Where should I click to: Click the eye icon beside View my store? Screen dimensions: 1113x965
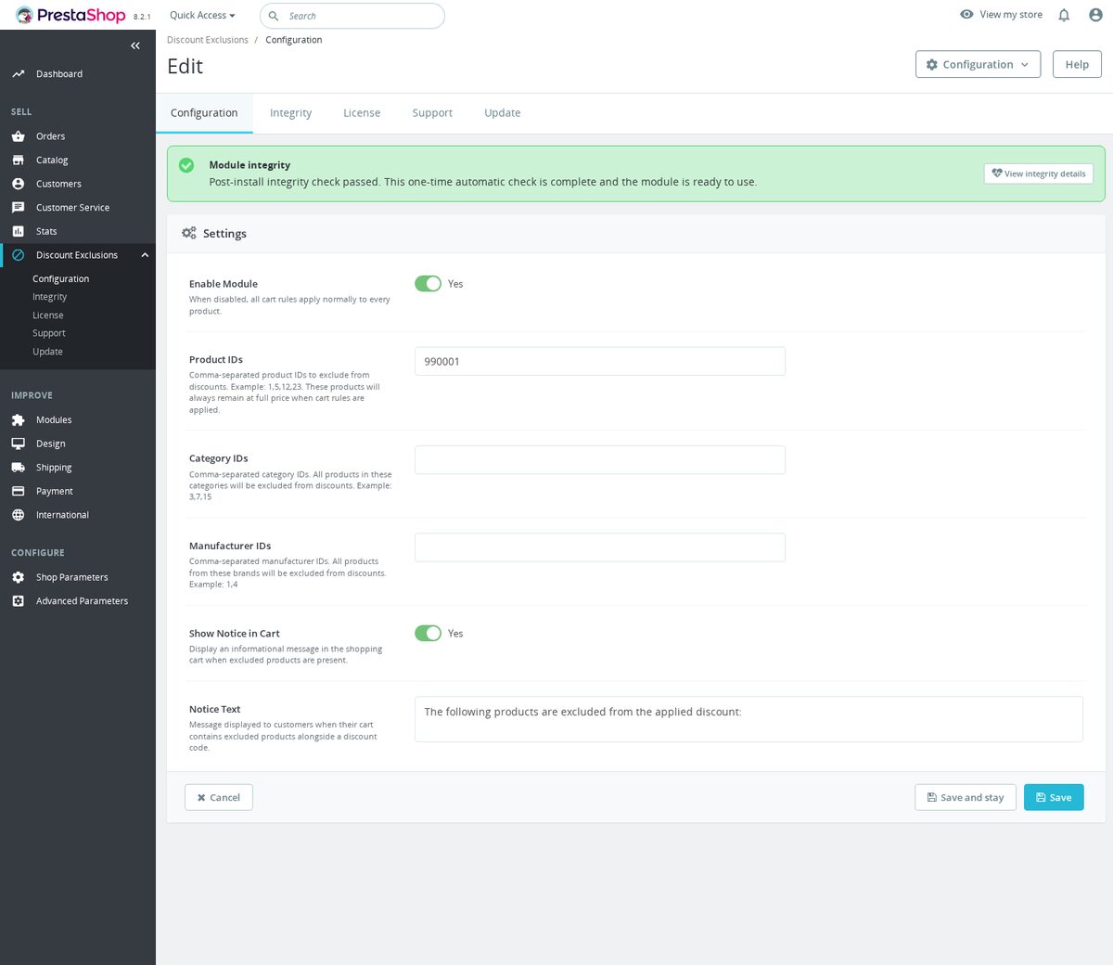[966, 15]
